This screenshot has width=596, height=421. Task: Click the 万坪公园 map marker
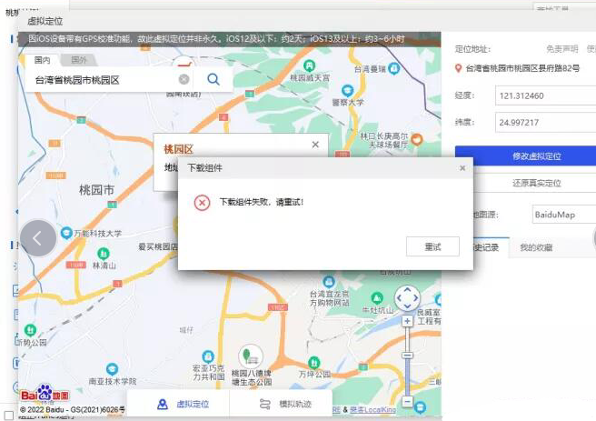pos(313,362)
